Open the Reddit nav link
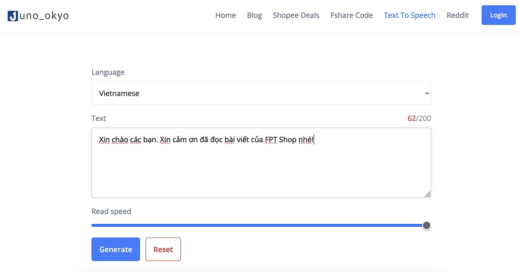The height and width of the screenshot is (272, 519). click(458, 16)
